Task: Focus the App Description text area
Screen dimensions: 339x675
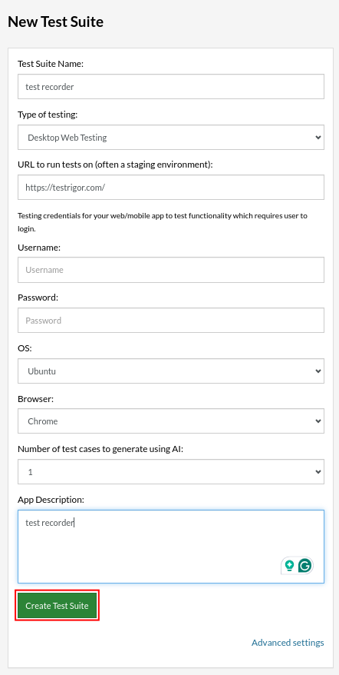Action: (171, 547)
